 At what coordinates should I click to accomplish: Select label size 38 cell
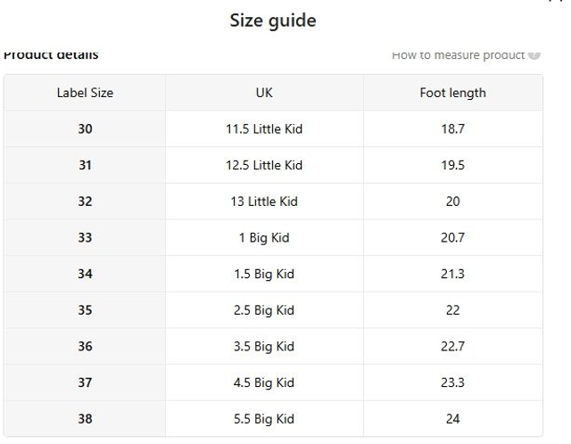point(85,419)
